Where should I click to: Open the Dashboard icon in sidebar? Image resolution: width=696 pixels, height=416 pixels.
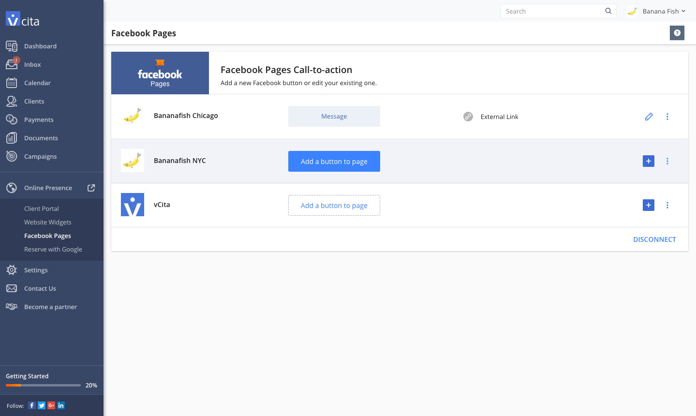12,46
